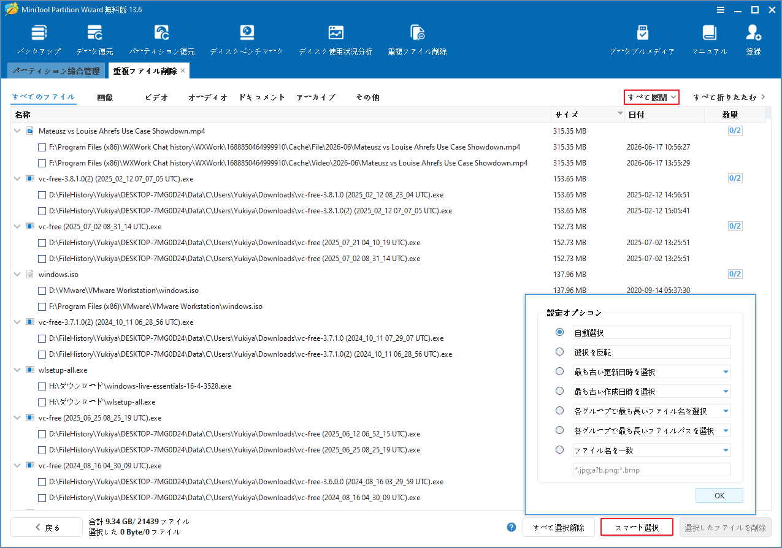This screenshot has width=782, height=548.
Task: Open the hamburger menu in title bar
Action: tap(721, 9)
